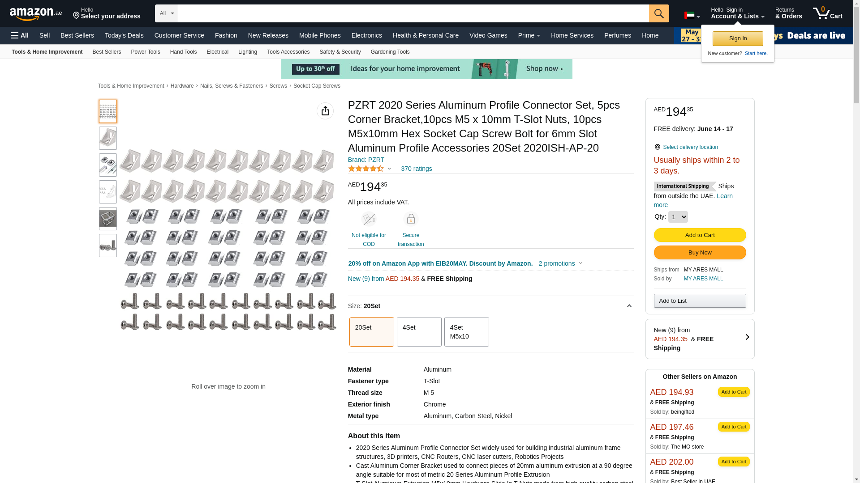Click the share icon on product image
The height and width of the screenshot is (483, 860).
(x=325, y=111)
